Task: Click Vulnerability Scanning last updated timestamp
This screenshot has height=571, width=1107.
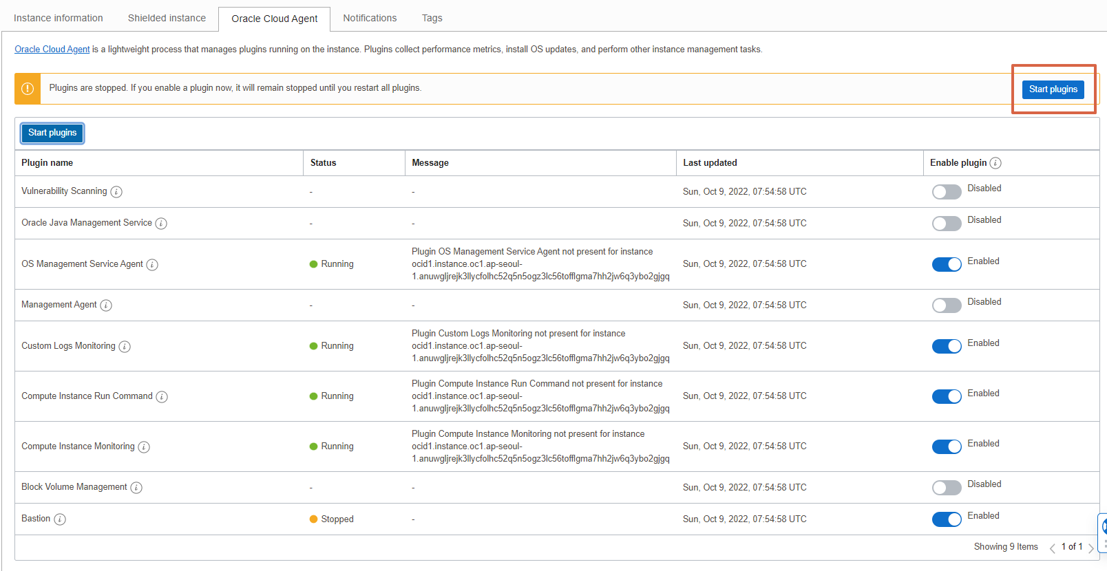Action: (x=745, y=192)
